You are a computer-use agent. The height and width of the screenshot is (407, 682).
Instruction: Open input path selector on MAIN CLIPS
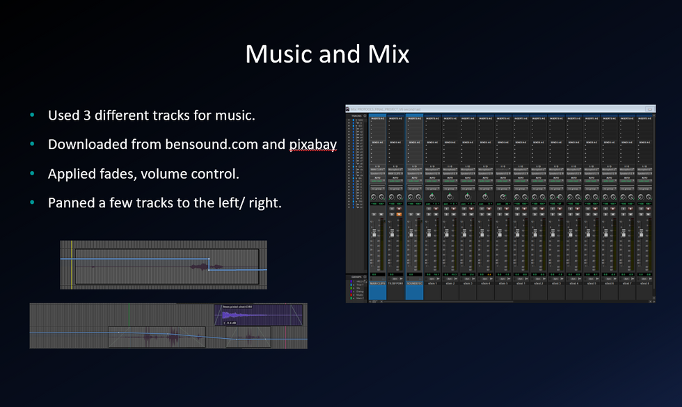click(377, 170)
